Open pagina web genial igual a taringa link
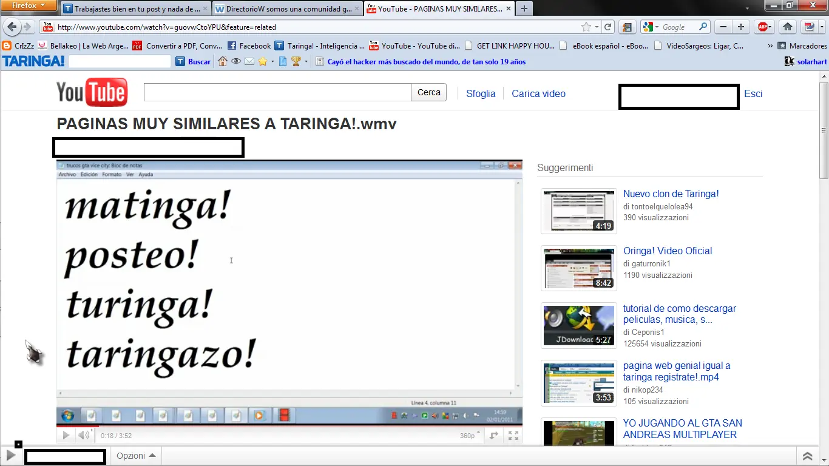This screenshot has width=829, height=466. 677,371
